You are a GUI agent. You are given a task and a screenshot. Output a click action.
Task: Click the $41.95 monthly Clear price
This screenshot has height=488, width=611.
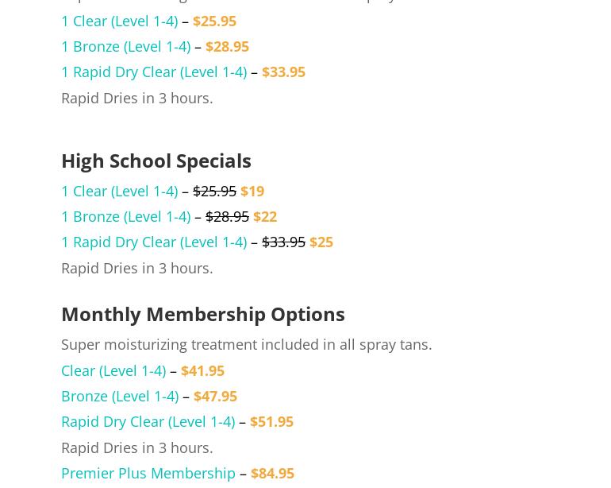202,371
